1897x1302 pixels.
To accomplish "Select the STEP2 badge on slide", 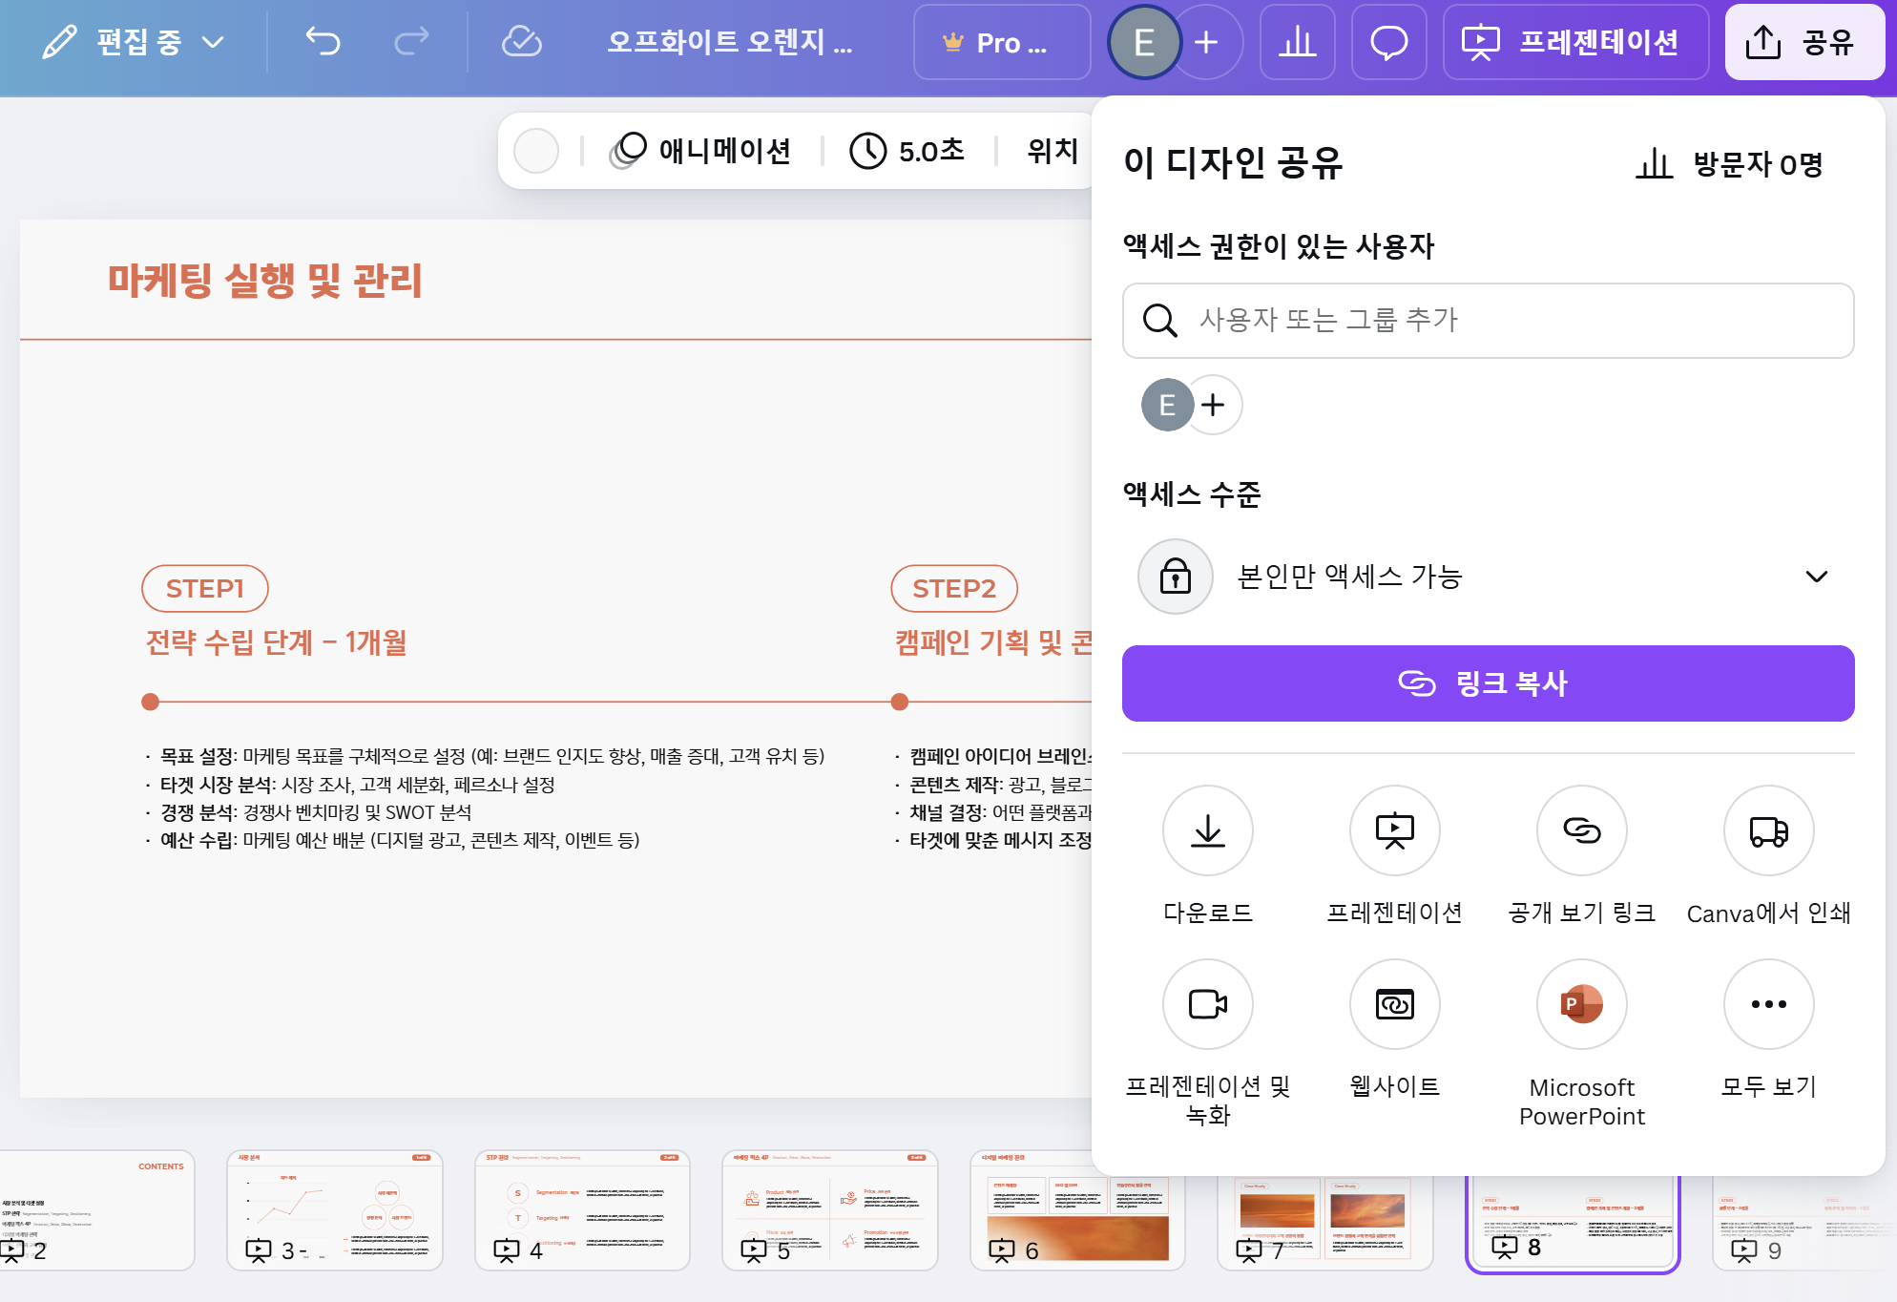I will 954,588.
